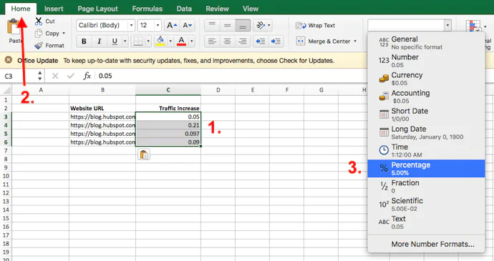The image size is (494, 261).
Task: Click Wrap Text button
Action: [315, 26]
